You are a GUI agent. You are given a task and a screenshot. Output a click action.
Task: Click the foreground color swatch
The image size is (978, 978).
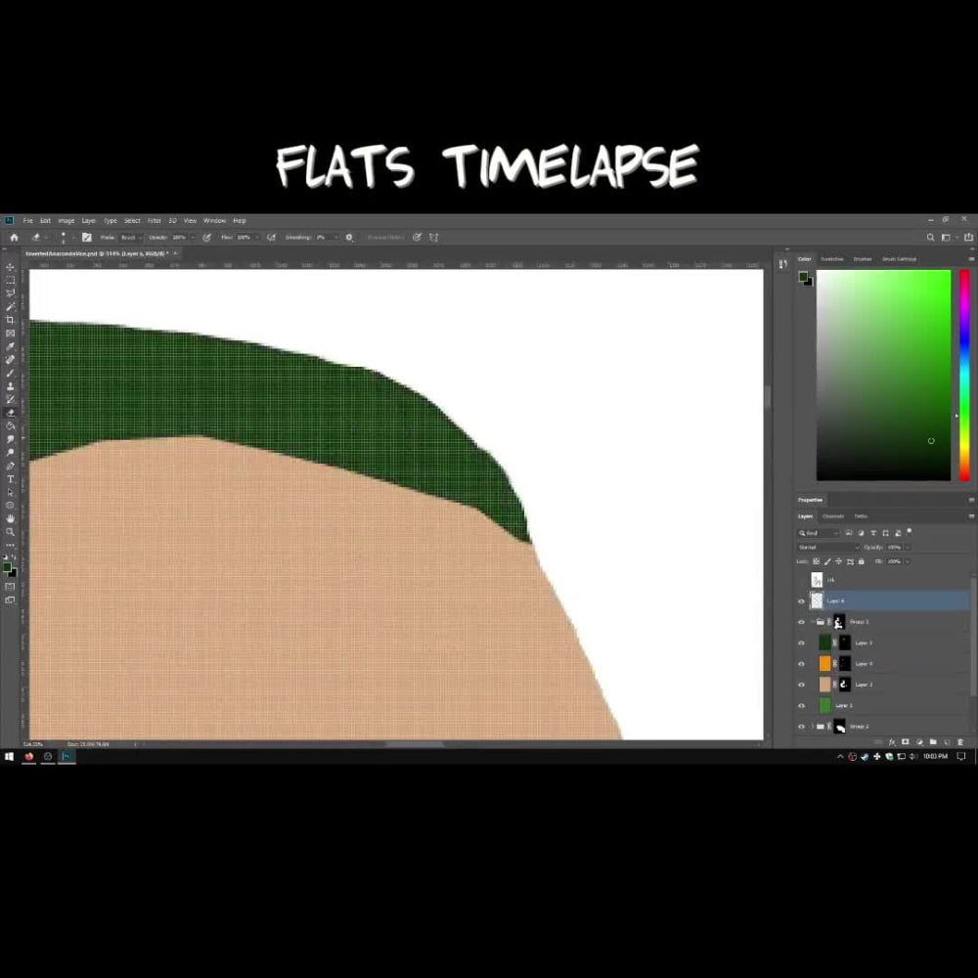click(x=9, y=568)
